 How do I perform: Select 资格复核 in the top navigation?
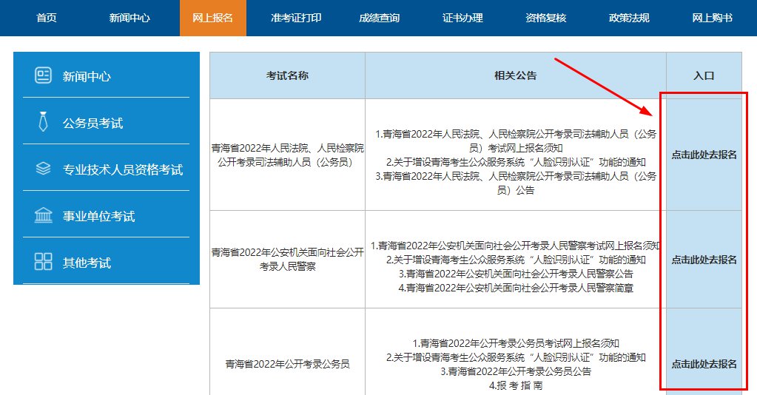545,18
